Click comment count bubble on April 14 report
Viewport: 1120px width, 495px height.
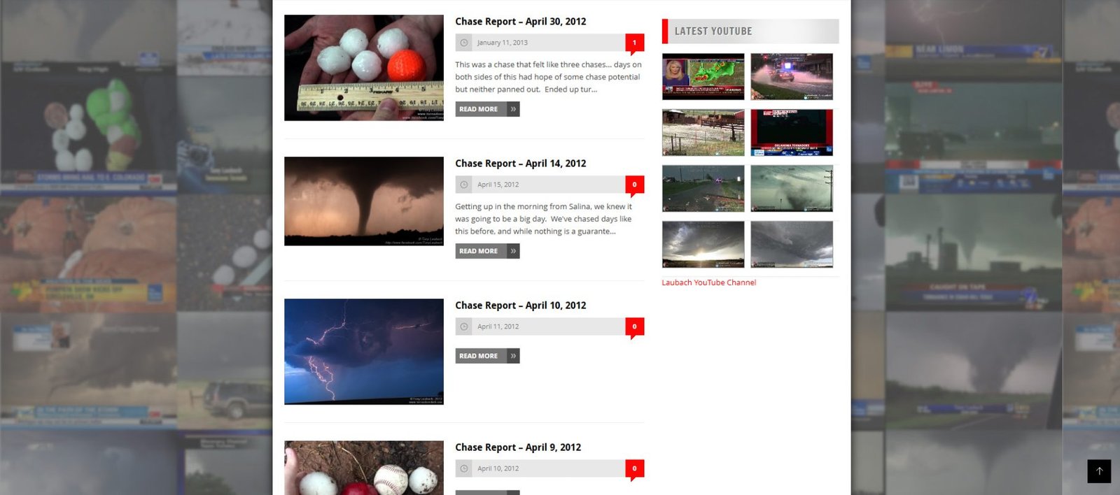click(634, 185)
